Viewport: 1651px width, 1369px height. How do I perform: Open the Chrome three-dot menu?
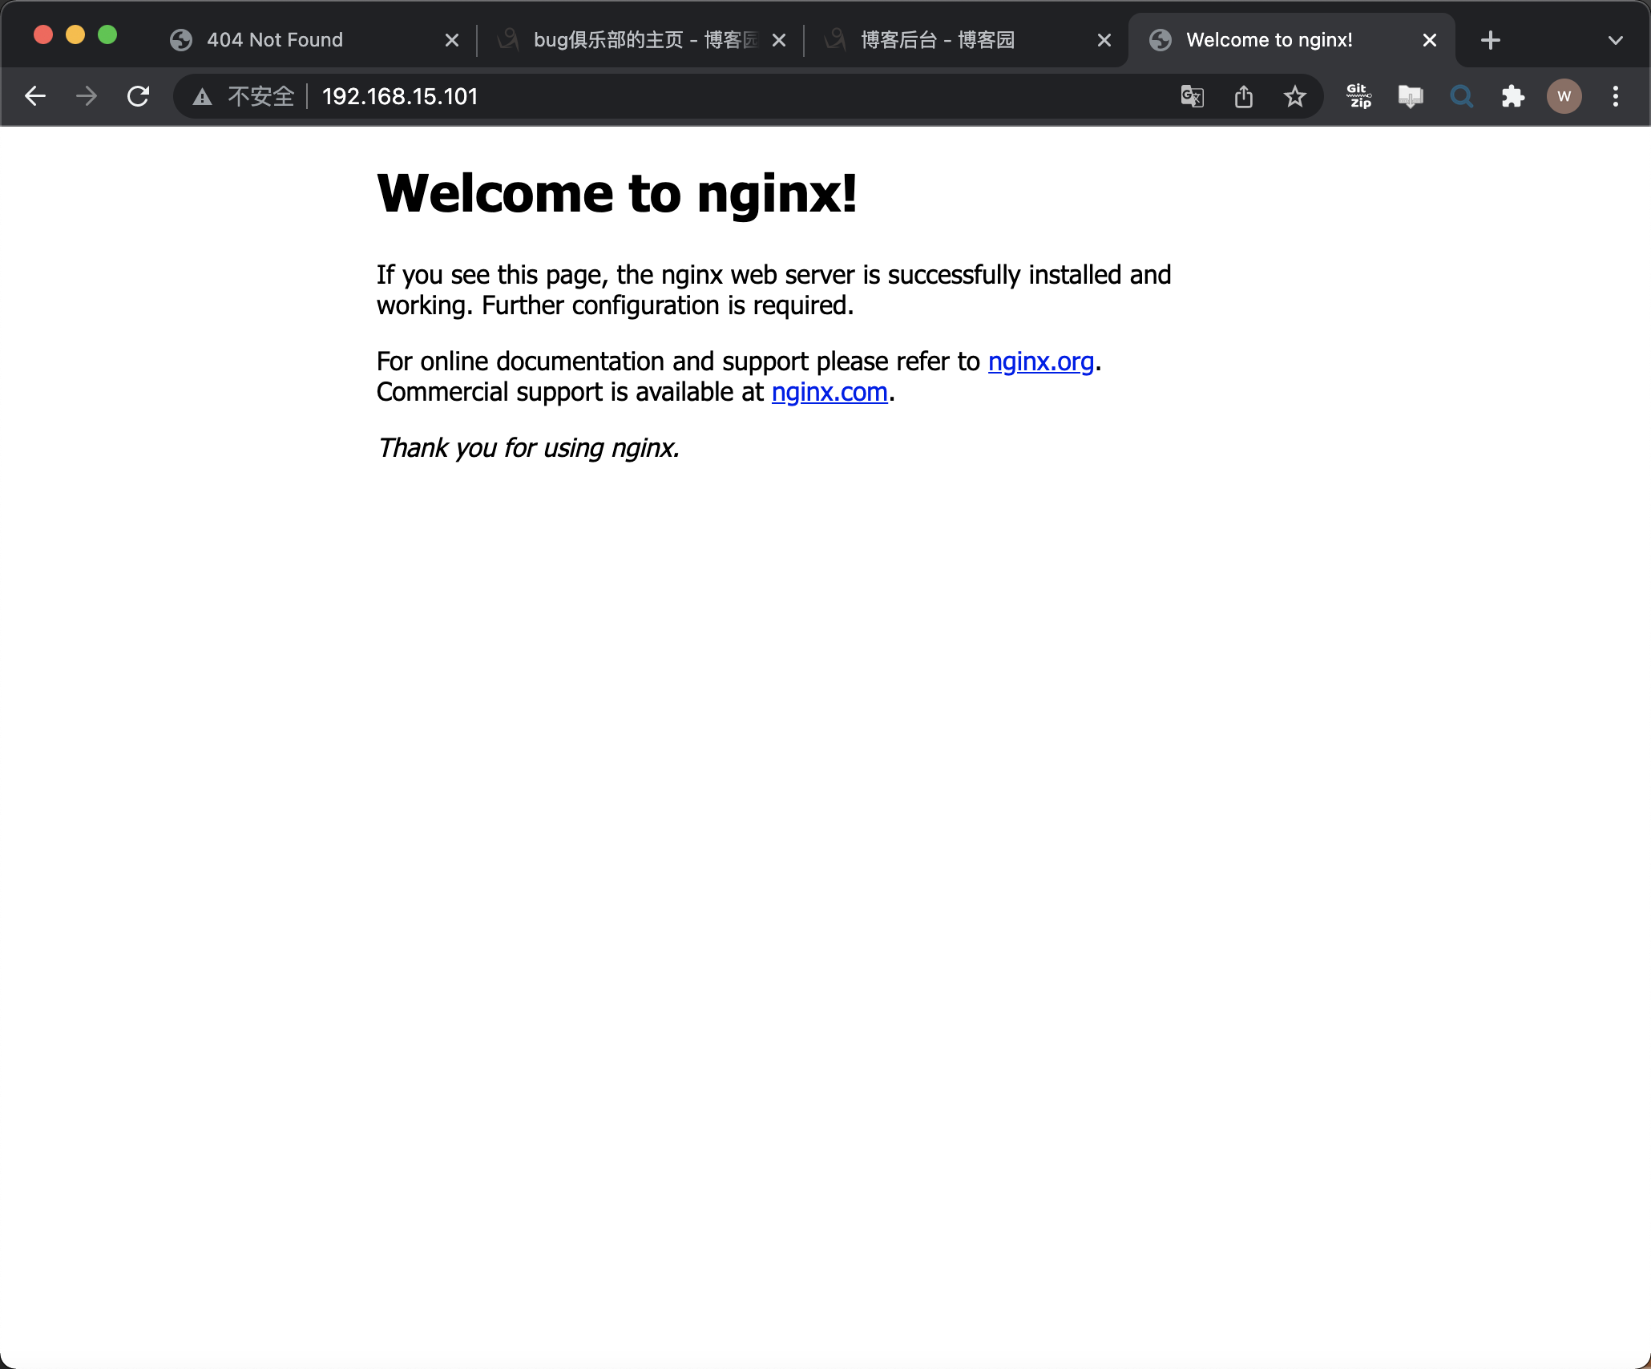pyautogui.click(x=1615, y=96)
